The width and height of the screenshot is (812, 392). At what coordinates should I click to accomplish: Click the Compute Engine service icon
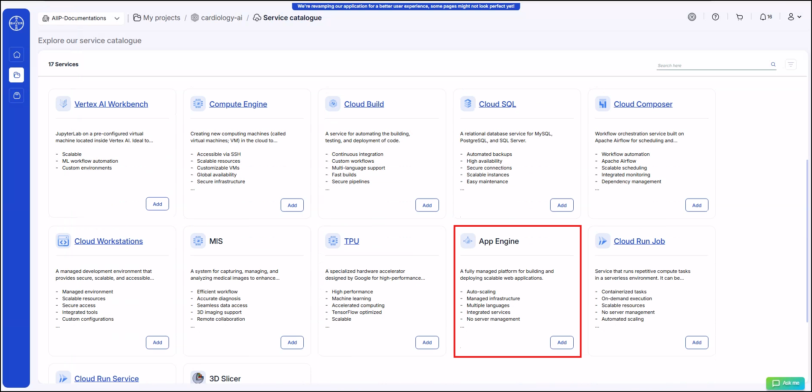click(x=198, y=104)
